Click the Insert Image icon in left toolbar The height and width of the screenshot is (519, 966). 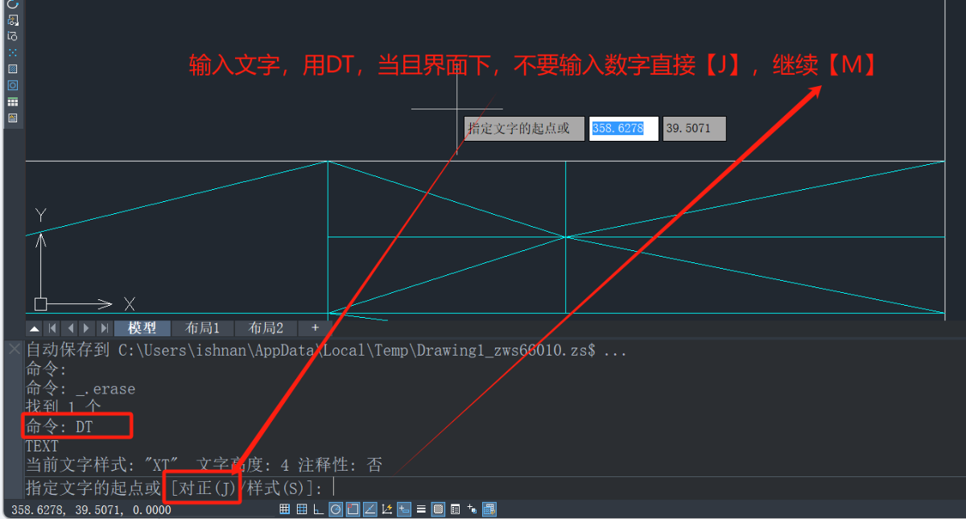click(12, 118)
